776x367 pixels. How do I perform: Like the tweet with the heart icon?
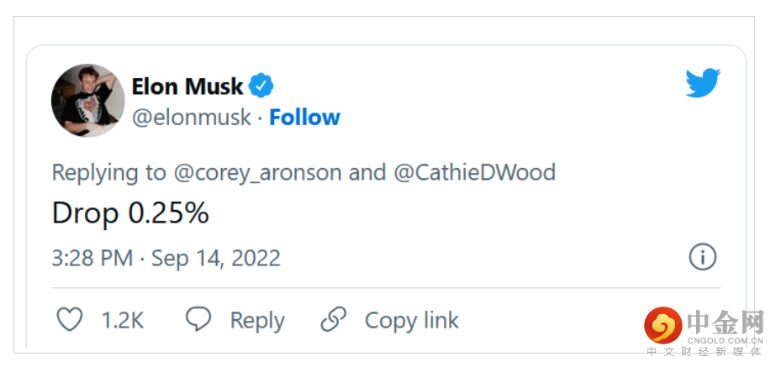(70, 320)
